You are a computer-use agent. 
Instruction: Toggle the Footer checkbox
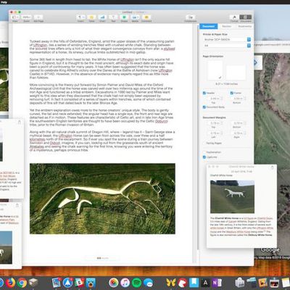(x=232, y=93)
